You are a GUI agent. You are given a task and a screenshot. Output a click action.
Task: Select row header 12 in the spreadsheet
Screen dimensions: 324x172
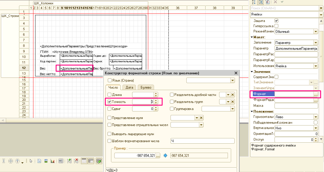tap(24, 68)
